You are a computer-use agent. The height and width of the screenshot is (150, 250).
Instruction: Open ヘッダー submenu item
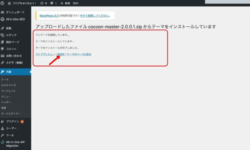pyautogui.click(x=6, y=102)
